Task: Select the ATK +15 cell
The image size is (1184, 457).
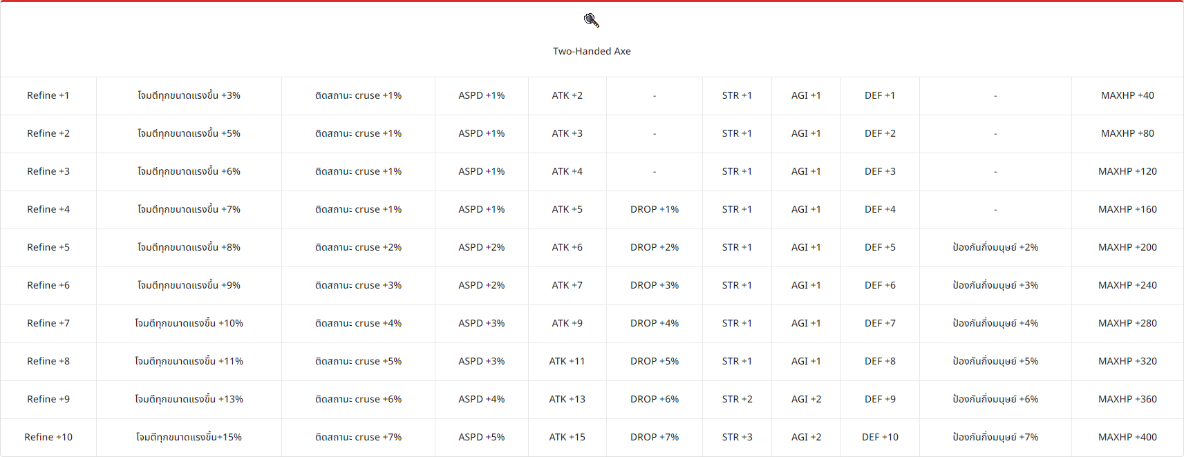Action: tap(567, 437)
